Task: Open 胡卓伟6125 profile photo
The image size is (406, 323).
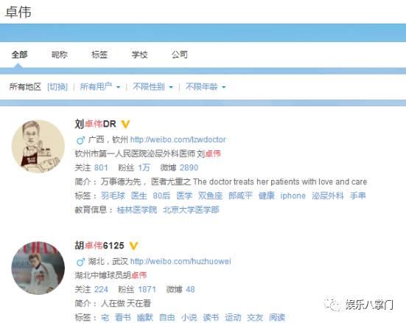Action: 38,268
